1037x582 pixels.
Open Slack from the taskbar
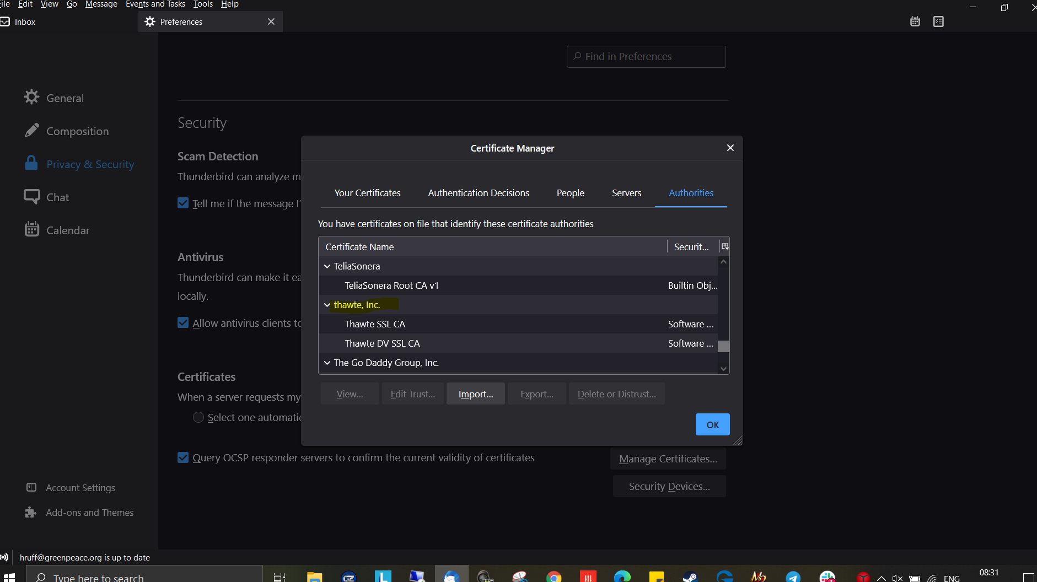827,576
